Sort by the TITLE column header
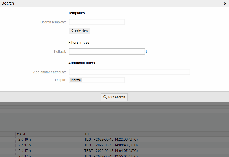Viewport: 229px width, 157px height. click(x=87, y=134)
